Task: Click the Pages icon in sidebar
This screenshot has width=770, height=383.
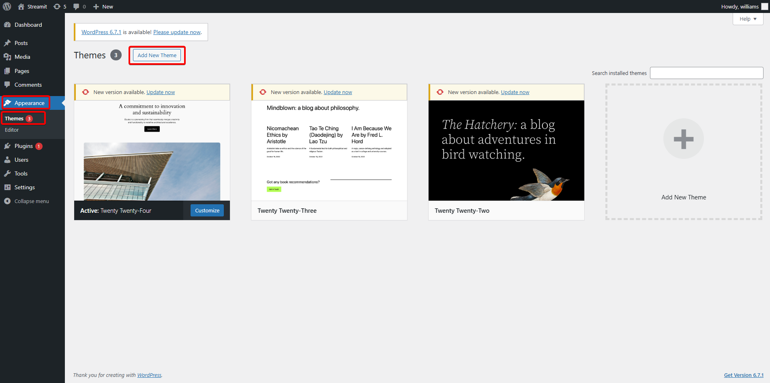Action: point(7,71)
